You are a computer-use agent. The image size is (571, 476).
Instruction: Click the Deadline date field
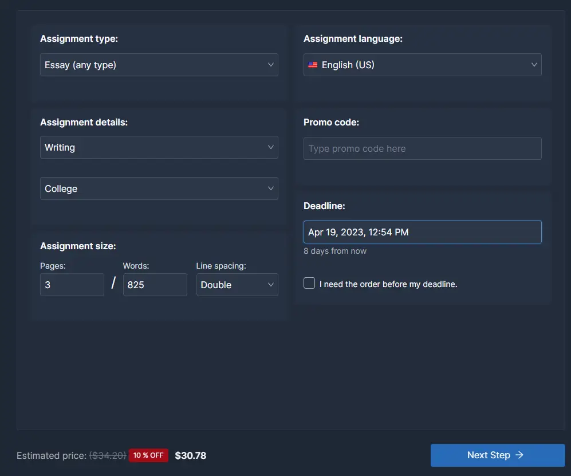coord(422,232)
